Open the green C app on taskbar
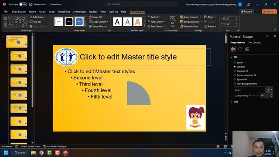Screen dimensions: 279x157 [49, 153]
